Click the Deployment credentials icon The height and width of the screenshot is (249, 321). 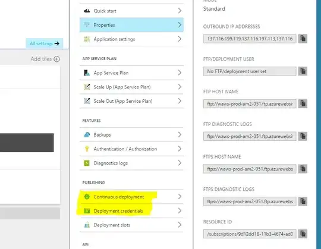click(87, 211)
